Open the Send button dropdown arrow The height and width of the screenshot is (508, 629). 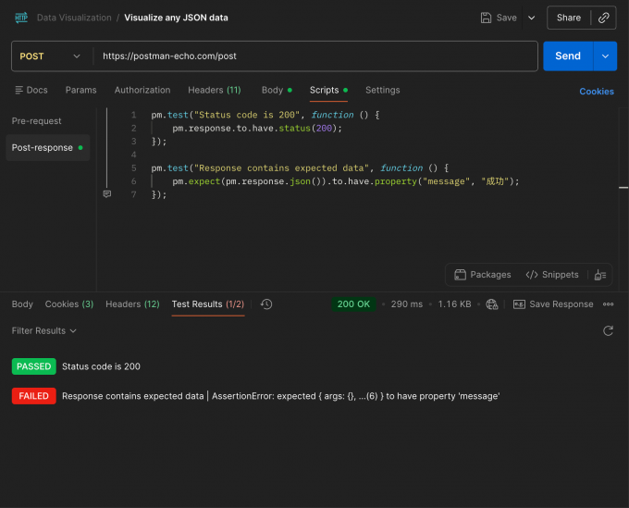coord(605,56)
